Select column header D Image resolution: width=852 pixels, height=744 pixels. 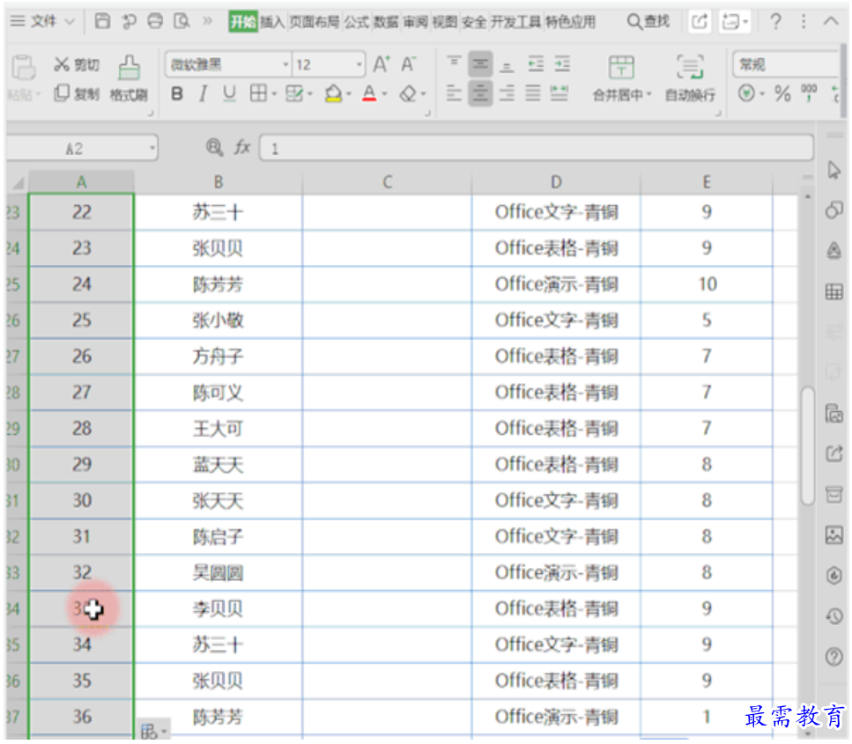click(x=556, y=182)
